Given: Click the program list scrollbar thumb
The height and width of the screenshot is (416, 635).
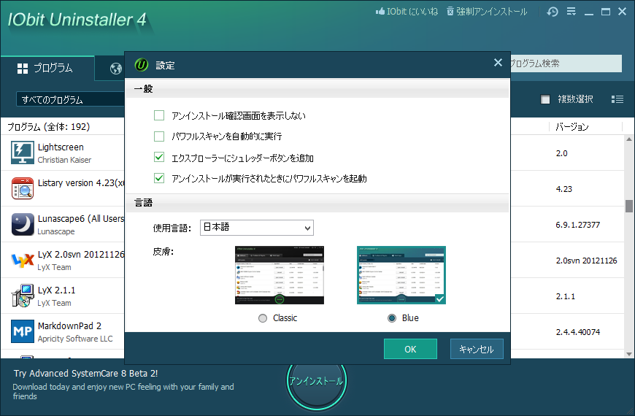Looking at the screenshot, I should point(628,206).
